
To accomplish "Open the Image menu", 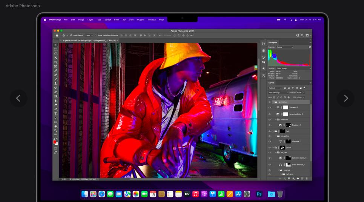I will pos(81,20).
